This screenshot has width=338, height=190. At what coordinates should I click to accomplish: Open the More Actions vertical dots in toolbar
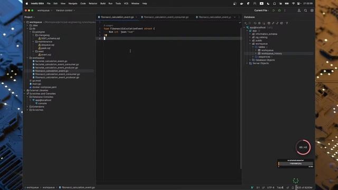(x=285, y=11)
